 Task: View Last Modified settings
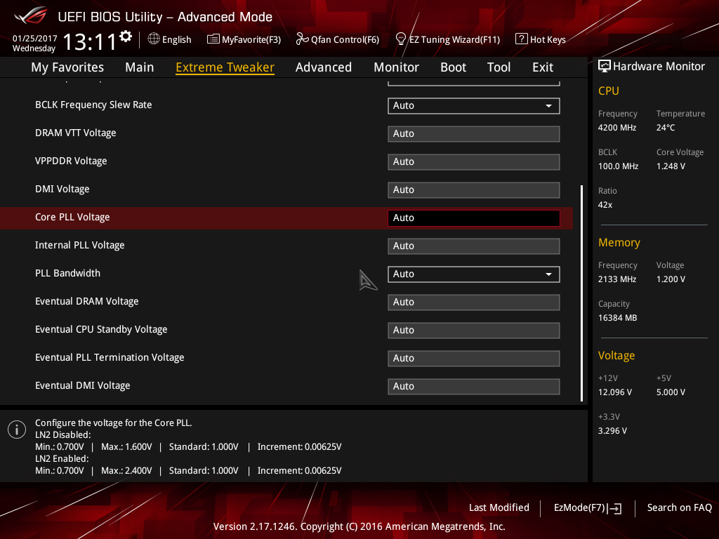coord(499,507)
